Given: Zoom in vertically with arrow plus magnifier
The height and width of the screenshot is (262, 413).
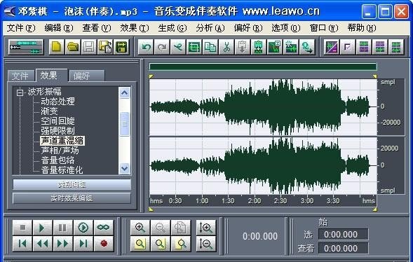Looking at the screenshot, I should 206,227.
